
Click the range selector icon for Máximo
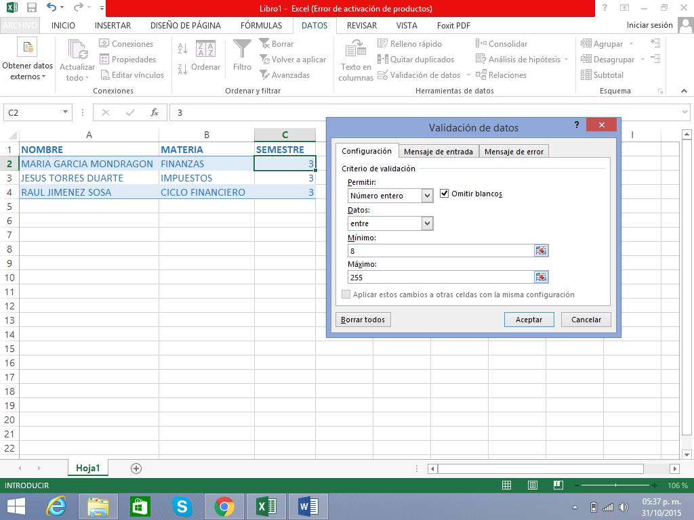tap(541, 277)
